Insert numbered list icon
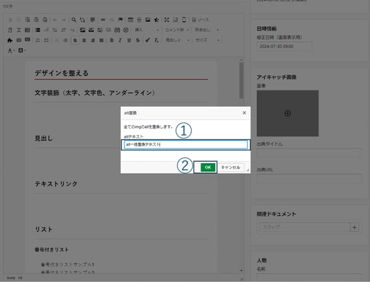Screen dimensions: 370x282 [x=37, y=40]
